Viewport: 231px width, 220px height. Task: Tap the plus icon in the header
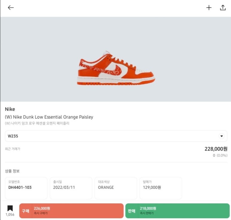pos(209,8)
